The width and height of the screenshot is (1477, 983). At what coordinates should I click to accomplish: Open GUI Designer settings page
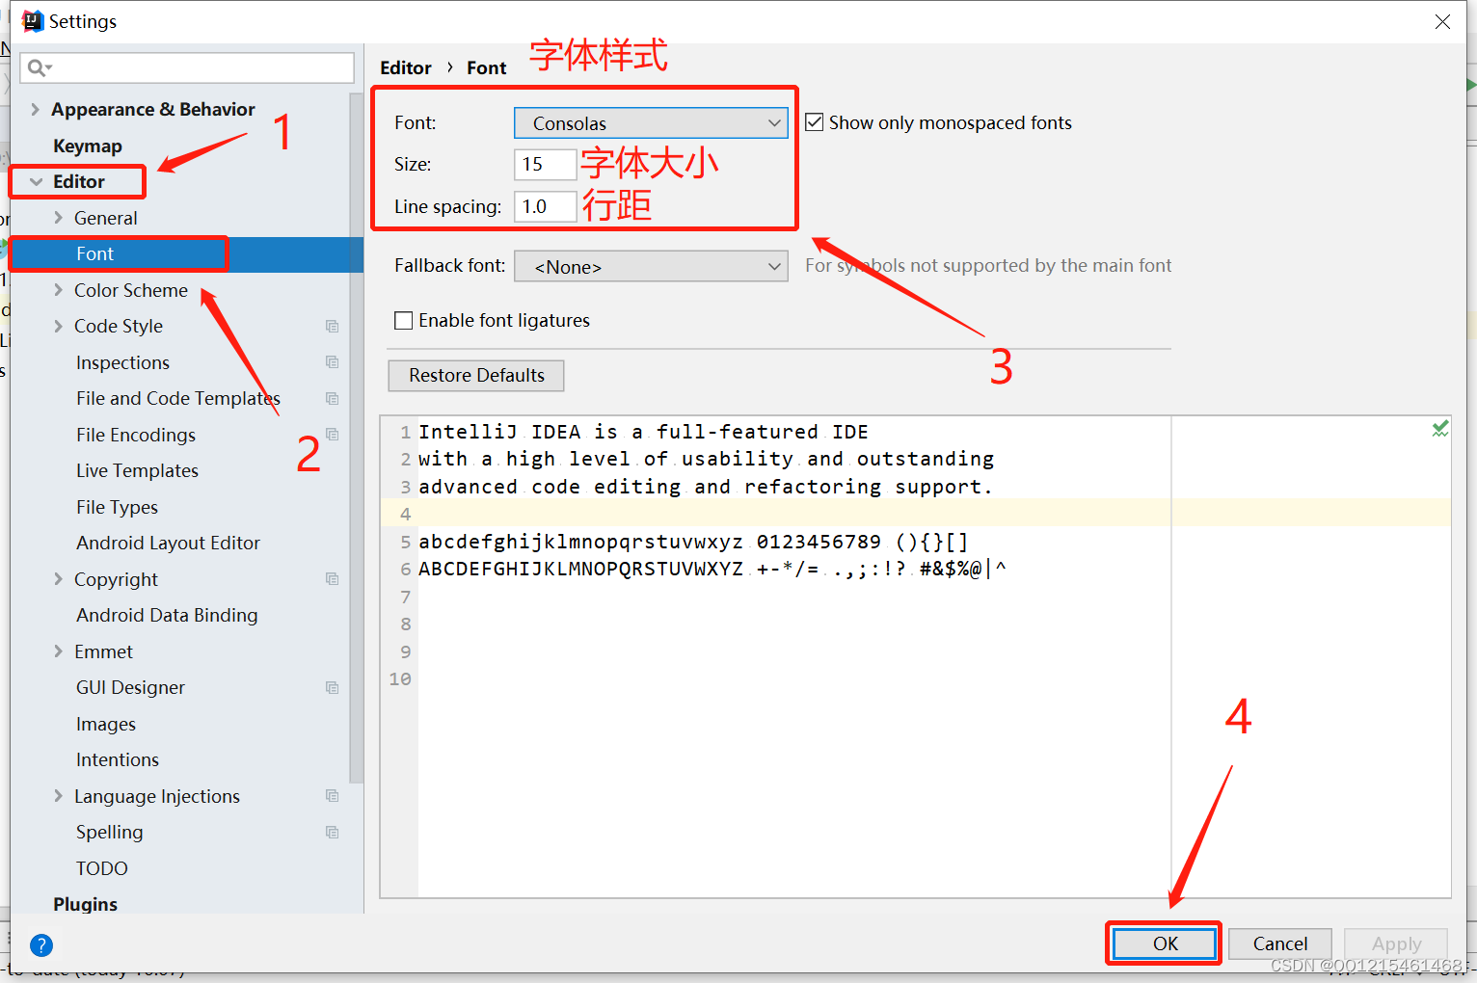pos(130,688)
